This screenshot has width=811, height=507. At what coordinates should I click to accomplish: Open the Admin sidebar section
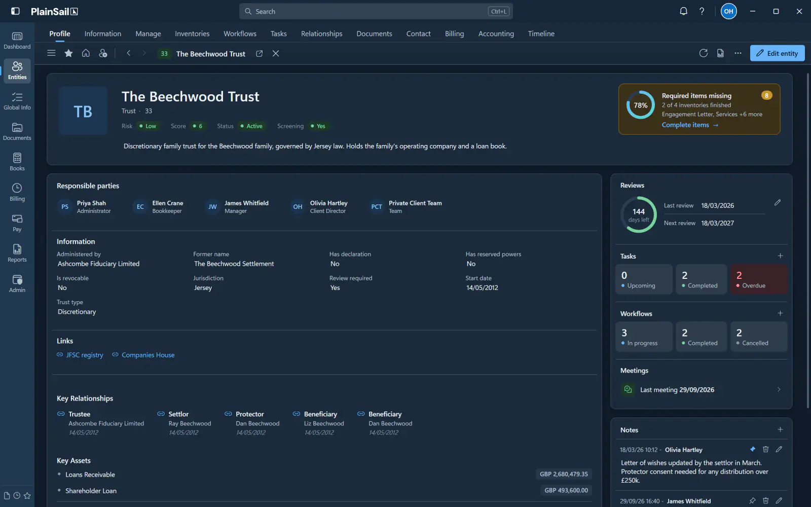(x=17, y=284)
